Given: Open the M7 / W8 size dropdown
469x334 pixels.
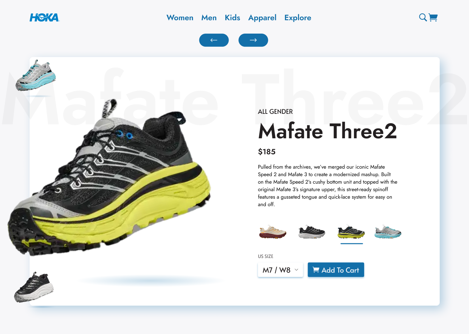Looking at the screenshot, I should 280,270.
